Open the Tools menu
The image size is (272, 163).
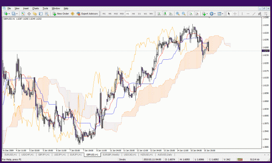pos(45,8)
